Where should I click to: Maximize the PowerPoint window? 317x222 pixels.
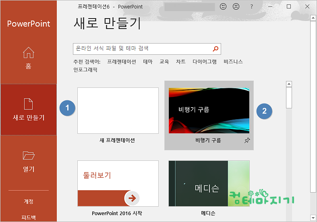[x=289, y=7]
